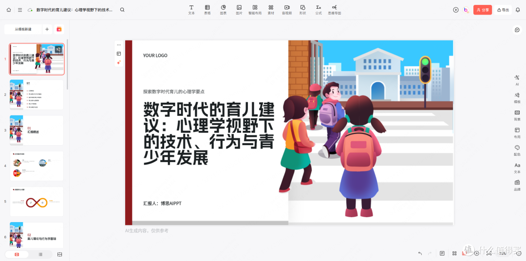Select slide 5 infinity diagram thumbnail

pos(37,202)
